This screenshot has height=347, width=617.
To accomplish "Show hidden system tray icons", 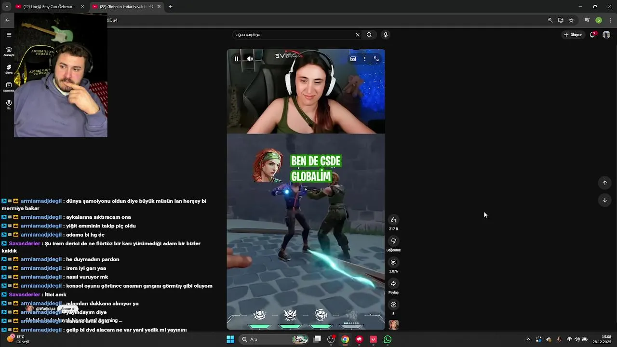I will coord(528,339).
